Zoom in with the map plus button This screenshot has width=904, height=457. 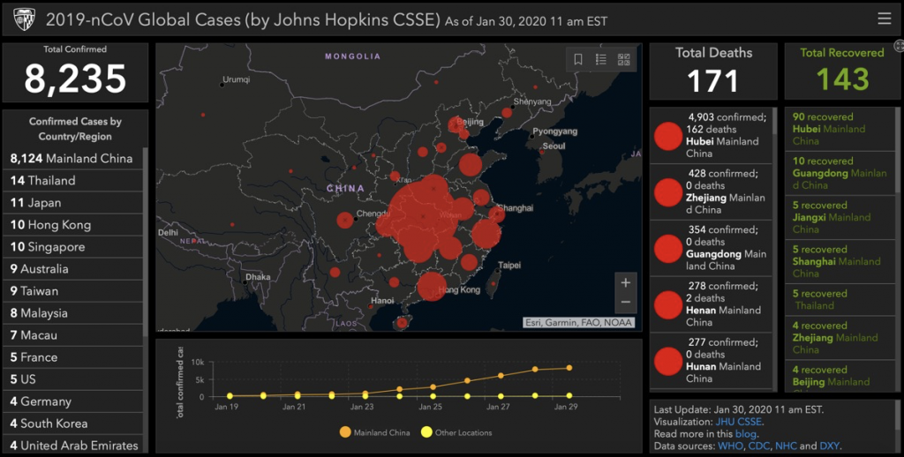click(x=625, y=283)
